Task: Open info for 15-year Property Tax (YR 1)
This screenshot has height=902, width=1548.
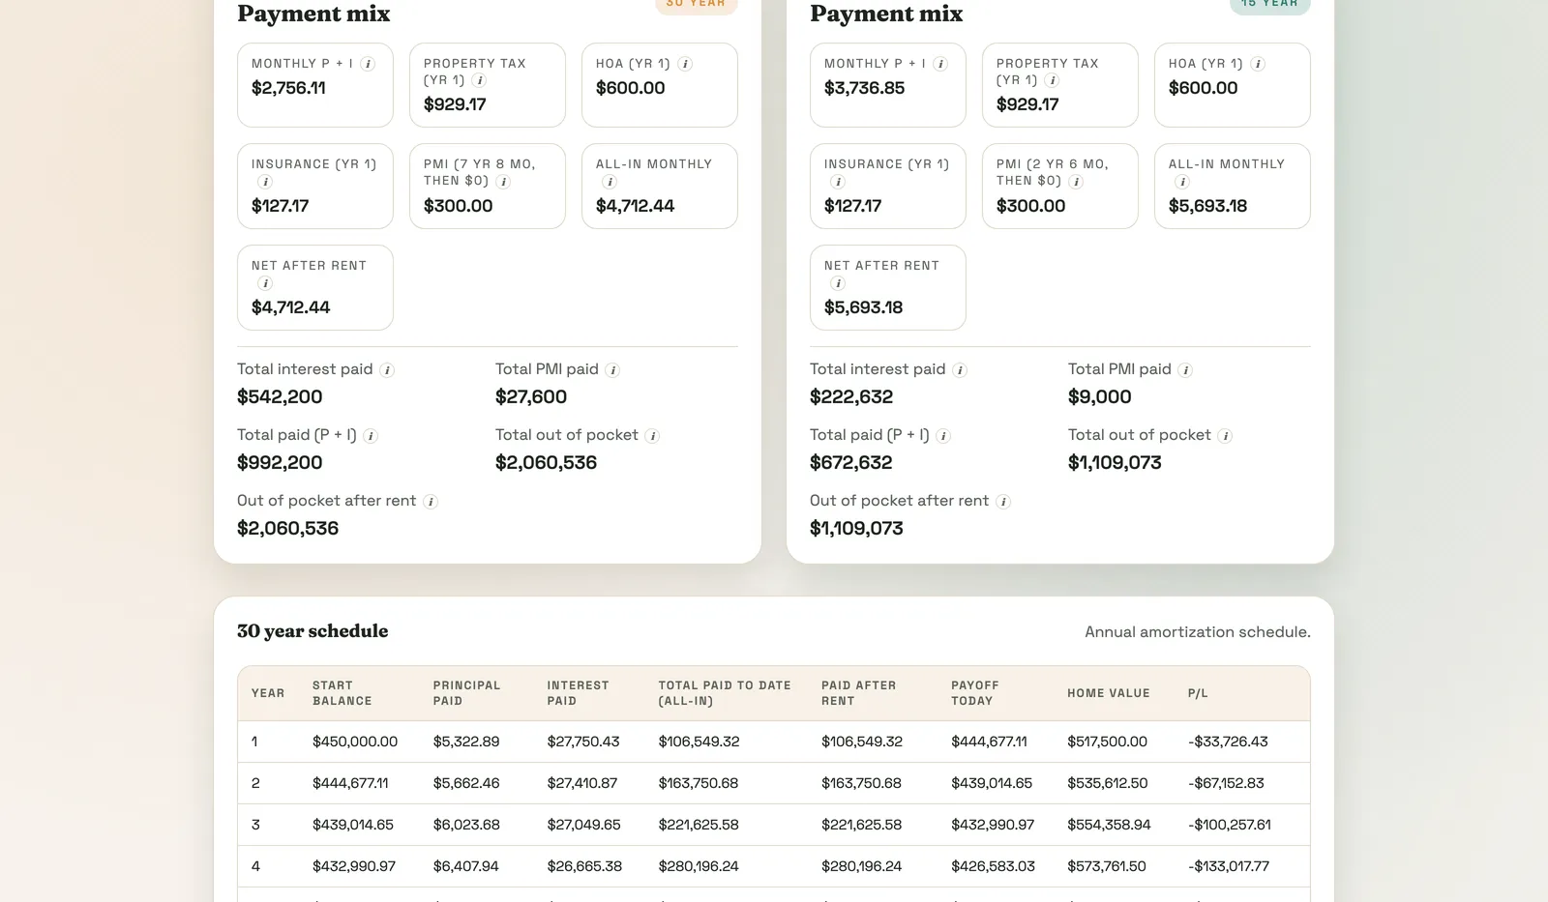Action: click(x=1052, y=80)
